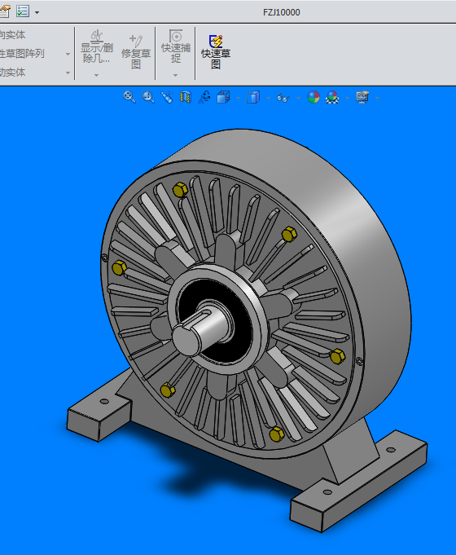Select the Zoom to Area icon
Screen dimensions: 456x555
tap(148, 97)
